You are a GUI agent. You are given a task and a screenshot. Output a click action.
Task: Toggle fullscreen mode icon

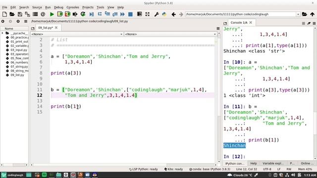tap(148, 14)
